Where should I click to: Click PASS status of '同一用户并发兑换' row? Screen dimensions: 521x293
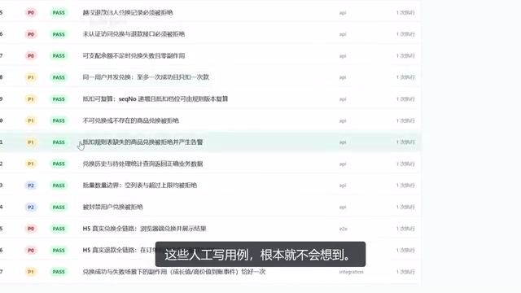(59, 77)
